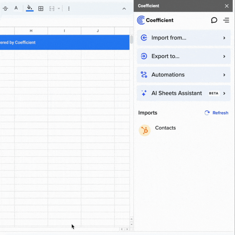Click horizontal scroll left arrow
235x235 pixels.
tap(122, 229)
